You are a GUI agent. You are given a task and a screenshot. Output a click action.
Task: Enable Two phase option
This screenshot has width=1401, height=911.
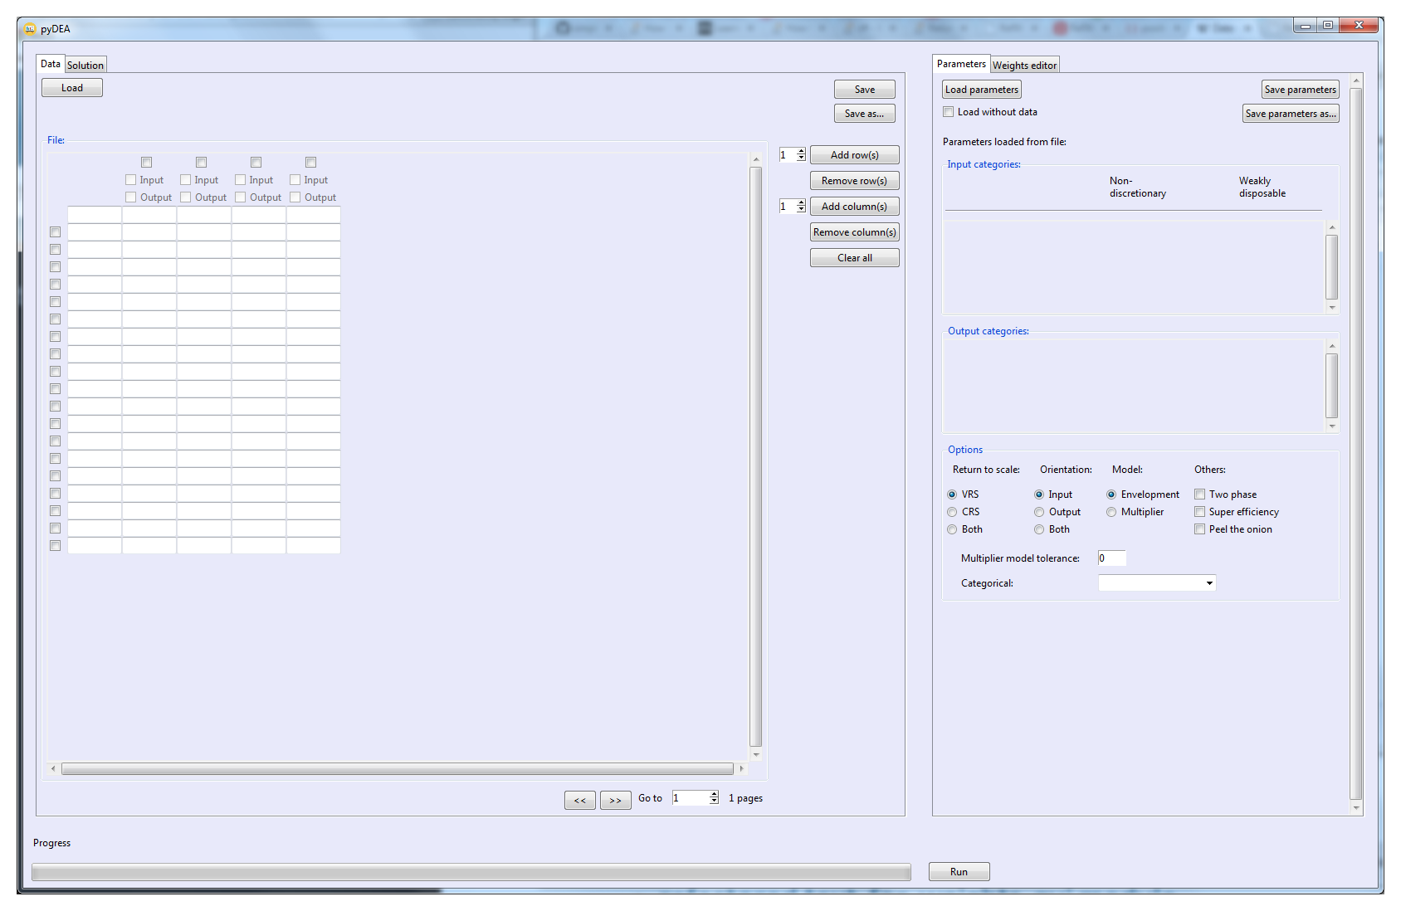tap(1199, 494)
